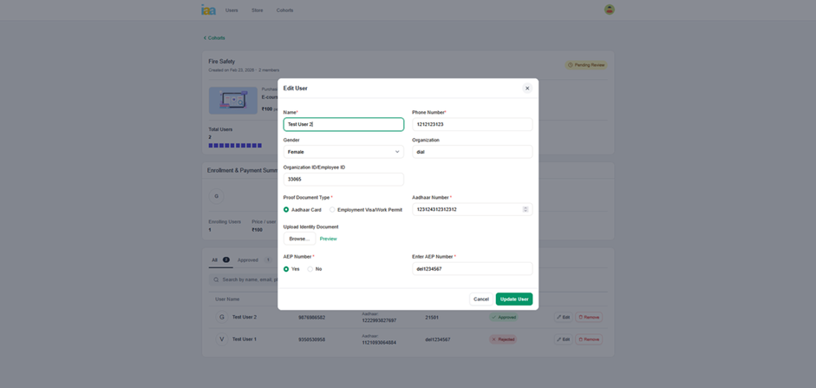The height and width of the screenshot is (388, 816).
Task: Go to Cohorts in top navigation
Action: tap(284, 10)
